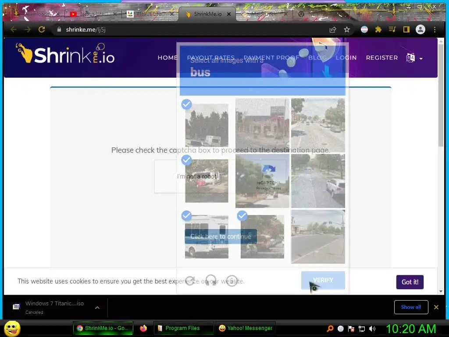Image resolution: width=449 pixels, height=337 pixels.
Task: Open the language selector dropdown
Action: 414,58
